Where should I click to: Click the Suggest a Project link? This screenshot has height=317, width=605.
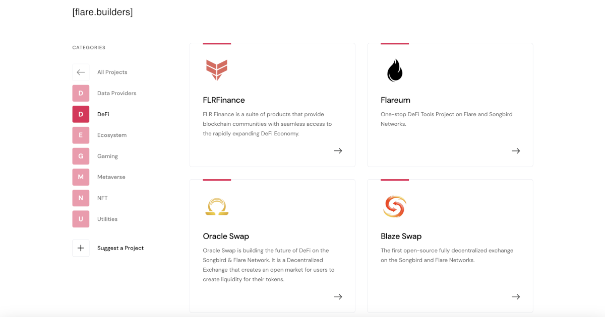pyautogui.click(x=119, y=248)
